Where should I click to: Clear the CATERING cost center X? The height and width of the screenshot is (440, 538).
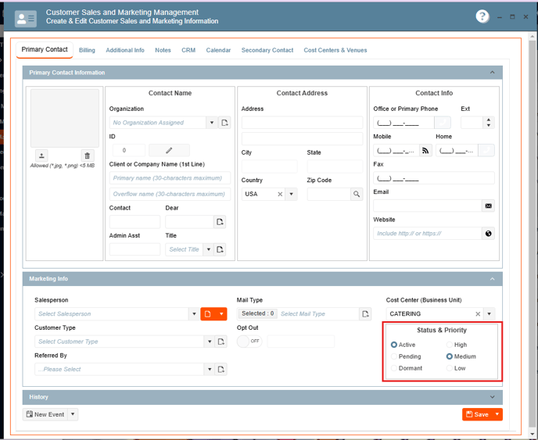tap(478, 314)
